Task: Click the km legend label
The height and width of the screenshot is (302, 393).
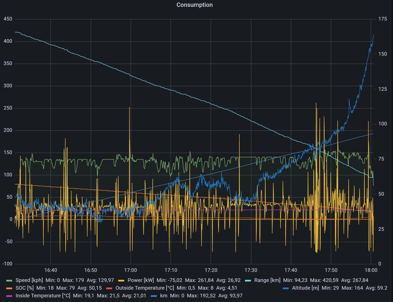Action: tap(164, 295)
